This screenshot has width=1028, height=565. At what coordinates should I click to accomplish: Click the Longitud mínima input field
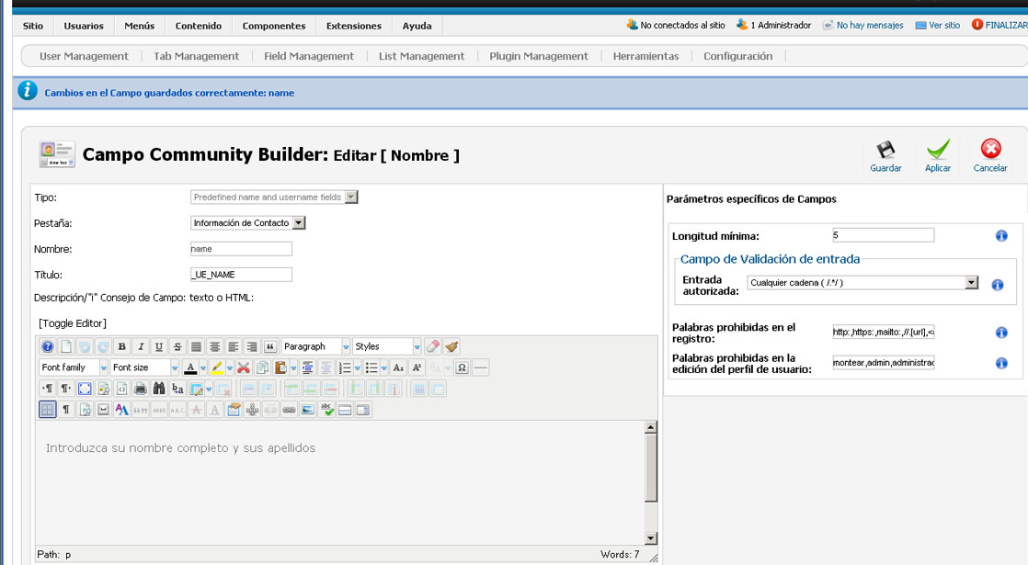pyautogui.click(x=883, y=235)
